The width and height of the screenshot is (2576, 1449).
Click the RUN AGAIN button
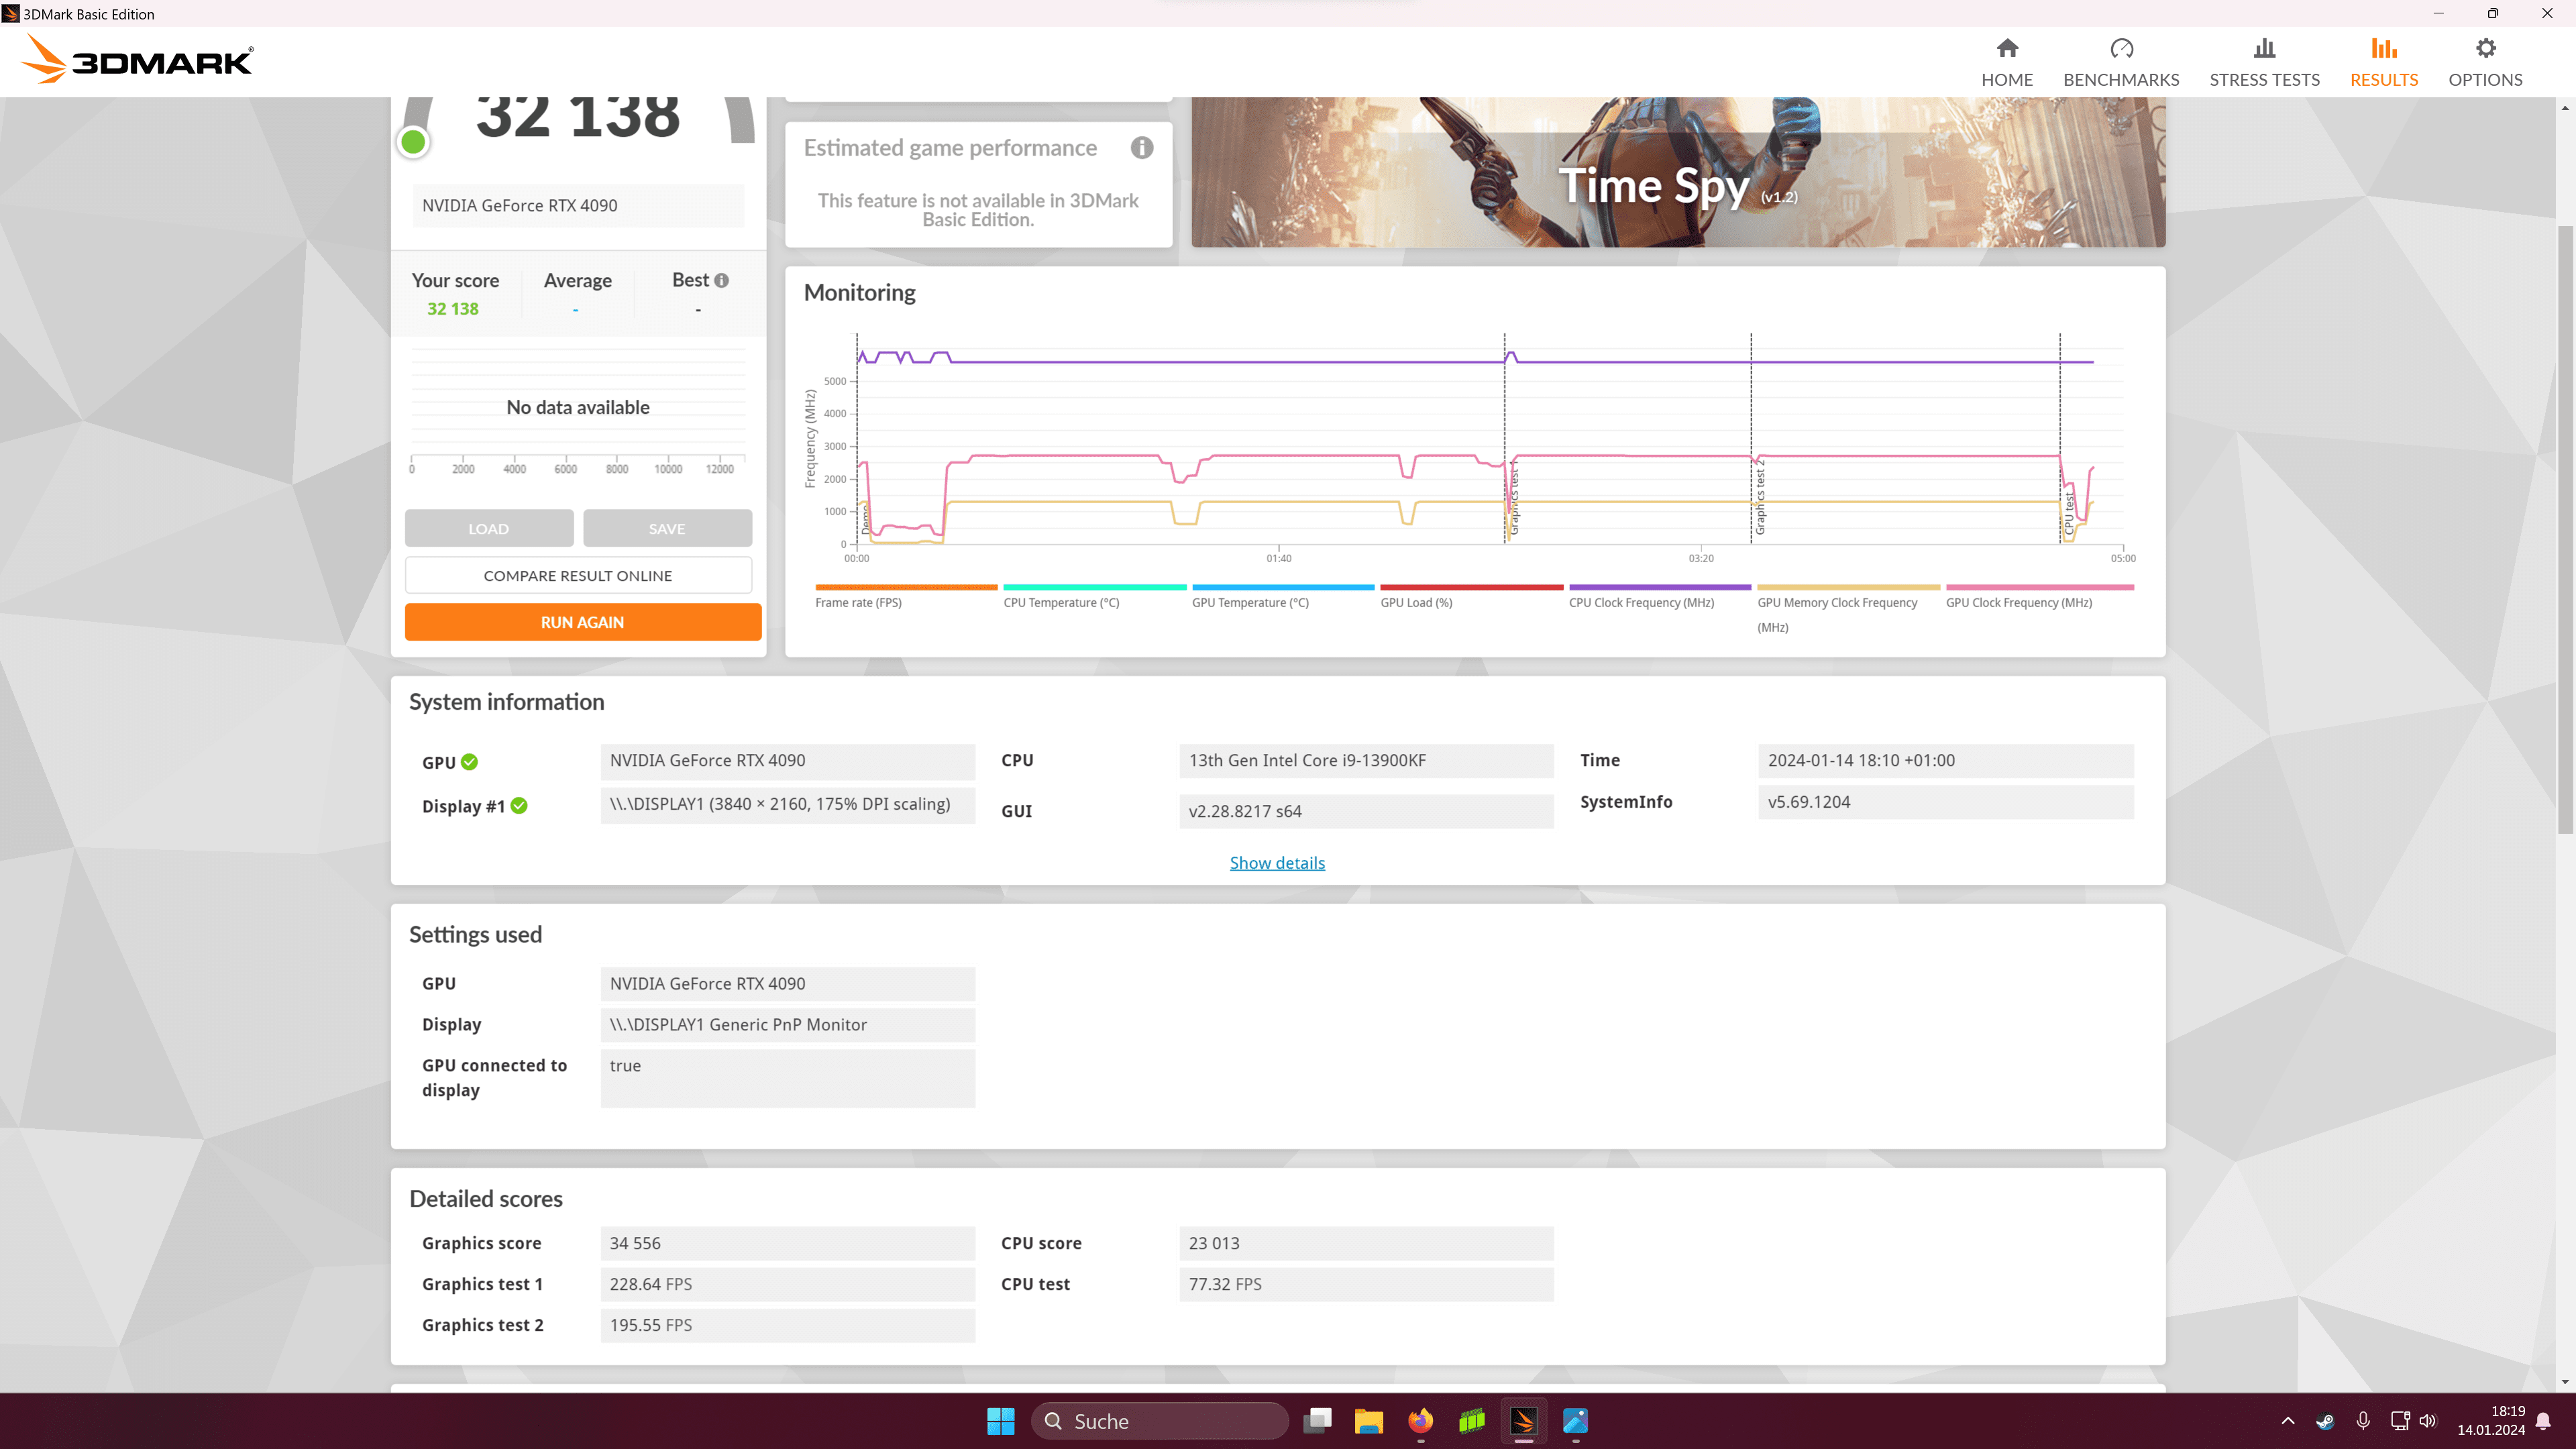583,622
